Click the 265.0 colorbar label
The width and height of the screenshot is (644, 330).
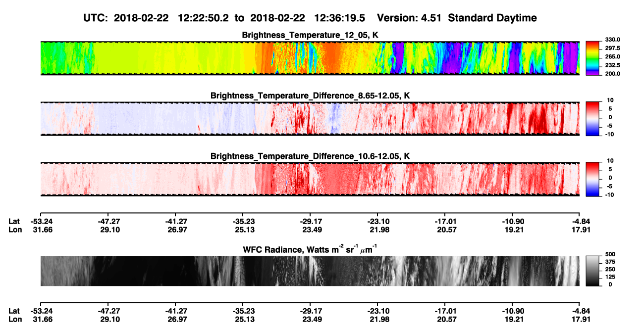pos(612,57)
